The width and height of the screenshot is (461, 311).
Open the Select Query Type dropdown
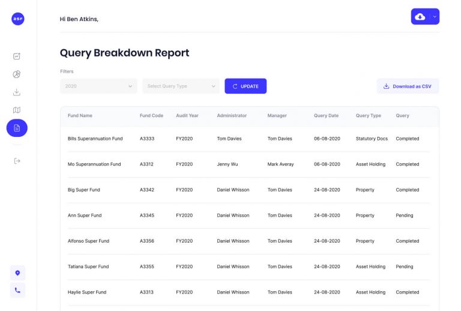coord(181,86)
